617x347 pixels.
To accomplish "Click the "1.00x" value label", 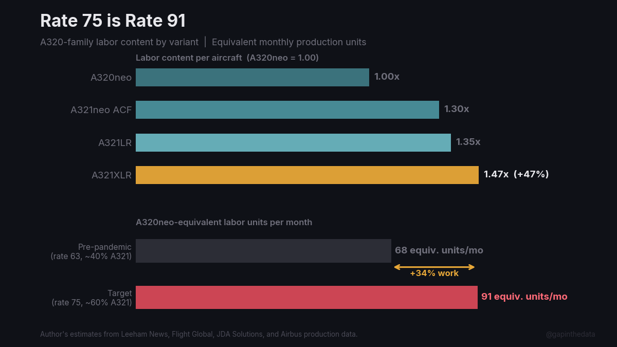I will (387, 77).
